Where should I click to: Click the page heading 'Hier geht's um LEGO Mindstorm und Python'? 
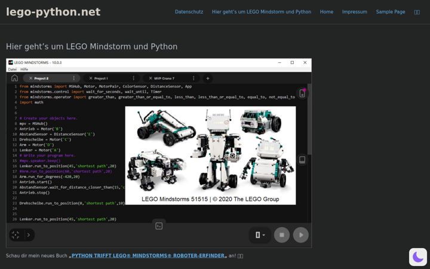(x=91, y=47)
